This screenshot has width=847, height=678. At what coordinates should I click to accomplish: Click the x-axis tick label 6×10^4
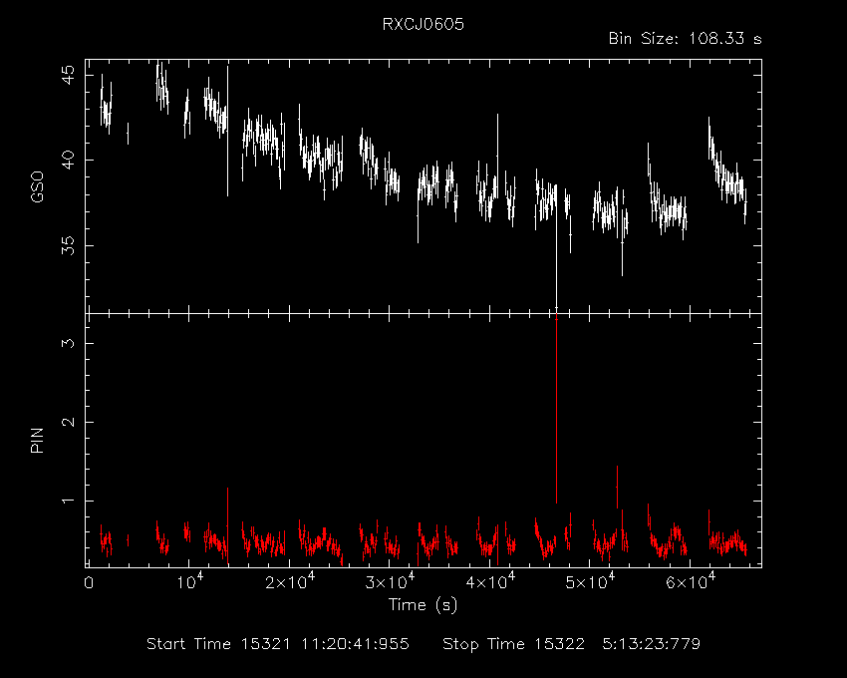tap(691, 581)
